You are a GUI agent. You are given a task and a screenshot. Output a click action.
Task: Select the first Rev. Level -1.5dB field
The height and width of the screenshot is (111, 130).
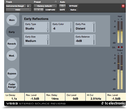tap(35, 97)
